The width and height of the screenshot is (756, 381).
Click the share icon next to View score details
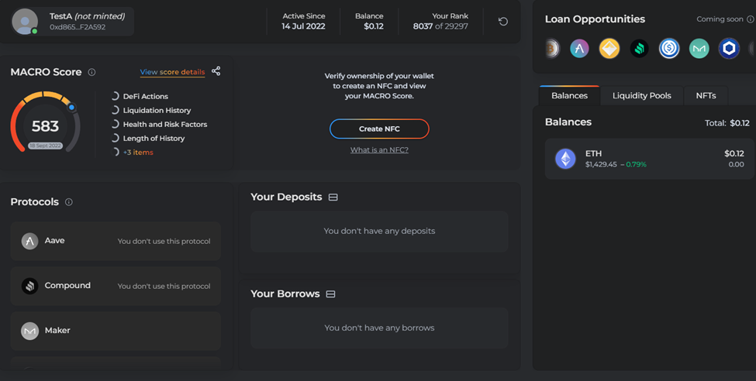(x=216, y=71)
